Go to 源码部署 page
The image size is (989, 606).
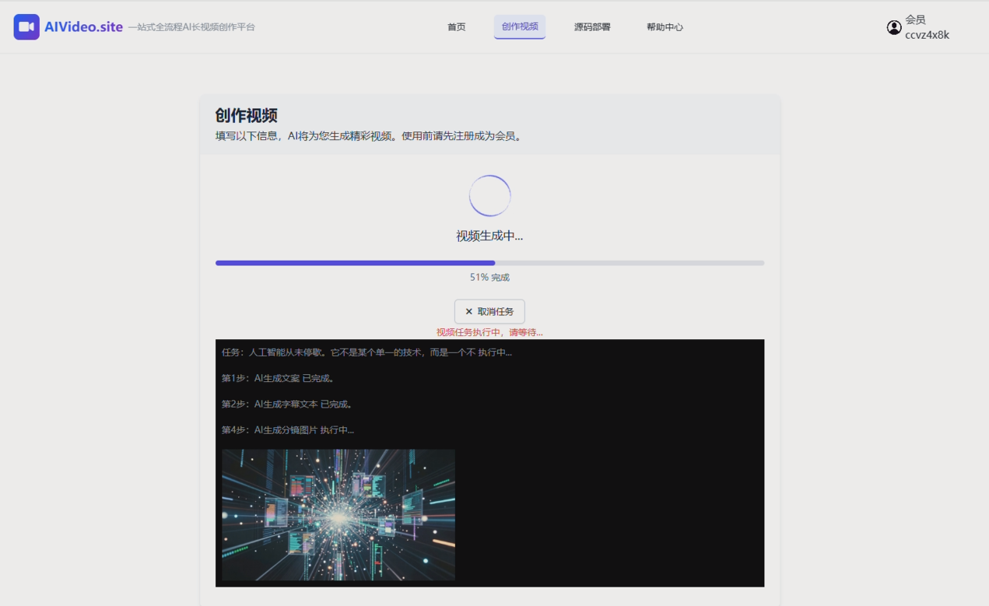point(592,26)
